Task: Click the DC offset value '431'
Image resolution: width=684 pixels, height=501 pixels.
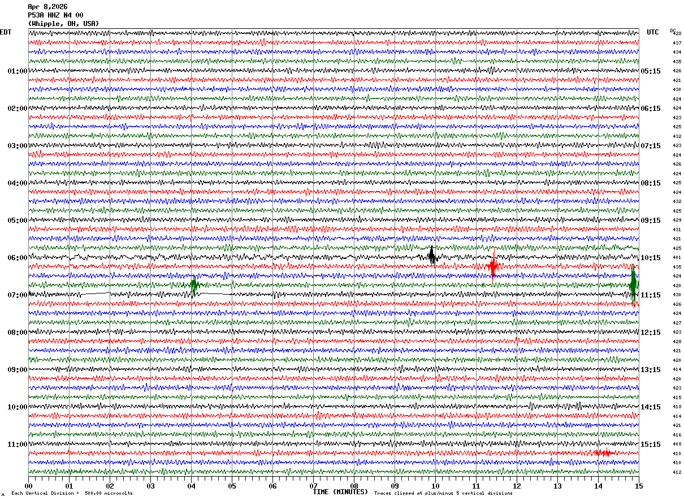Action: click(x=677, y=230)
